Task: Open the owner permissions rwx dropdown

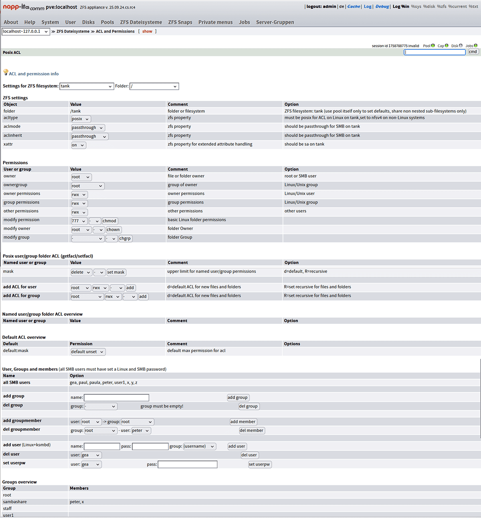Action: (x=79, y=195)
